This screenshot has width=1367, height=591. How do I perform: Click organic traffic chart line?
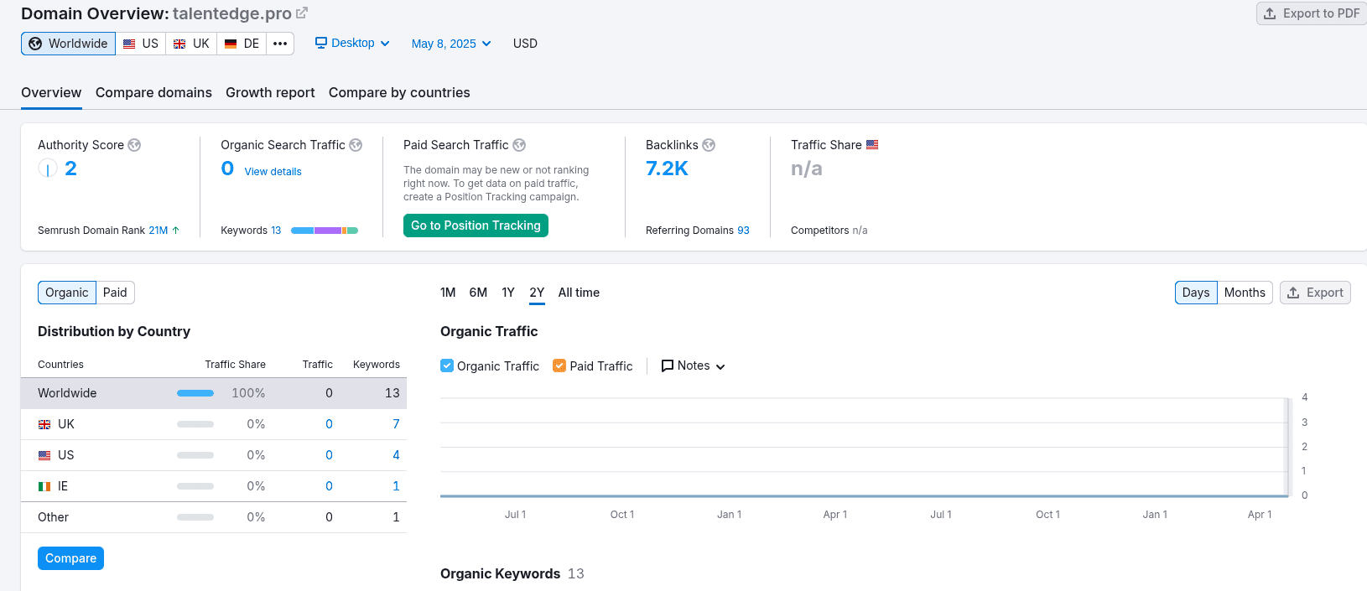(864, 495)
